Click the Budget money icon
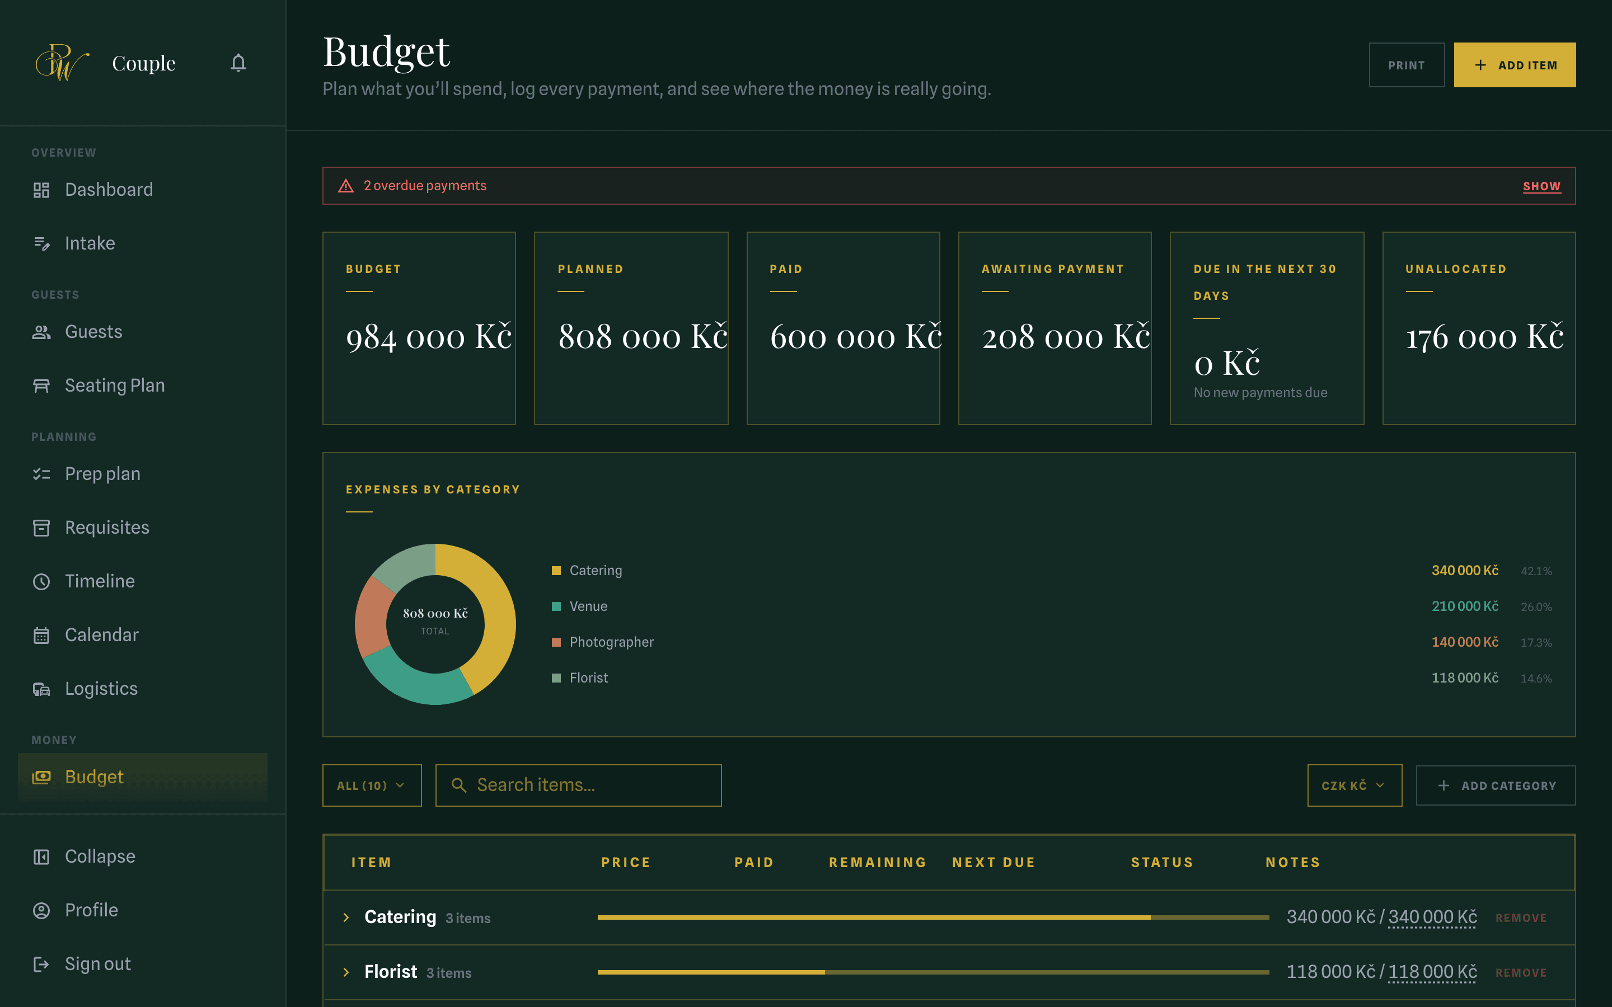Screen dimensions: 1612x1007 (x=41, y=777)
